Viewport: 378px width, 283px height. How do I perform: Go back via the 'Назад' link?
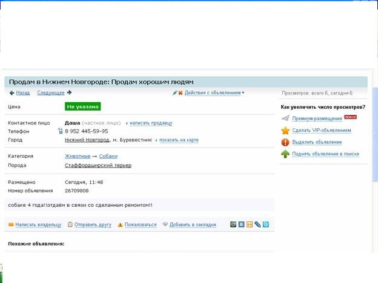click(22, 93)
